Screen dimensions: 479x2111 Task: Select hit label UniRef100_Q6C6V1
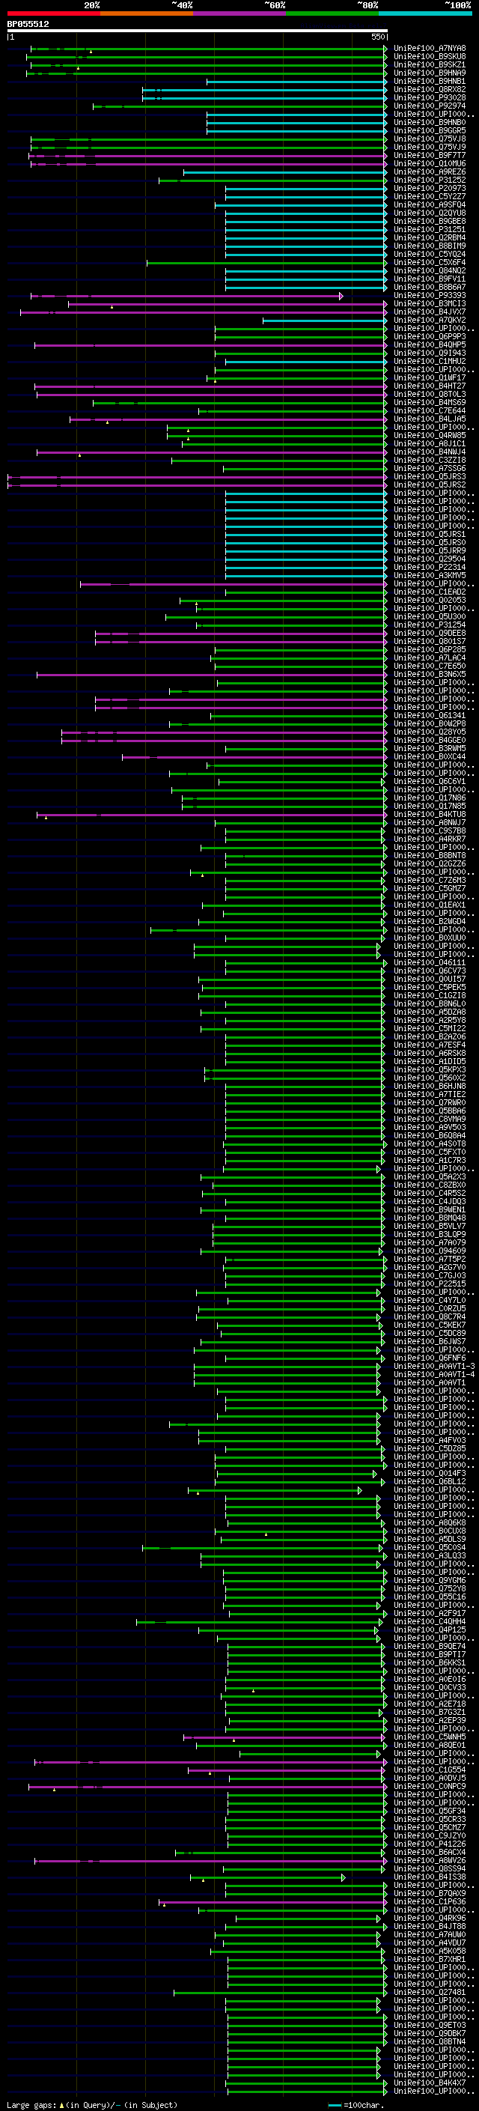click(x=430, y=781)
